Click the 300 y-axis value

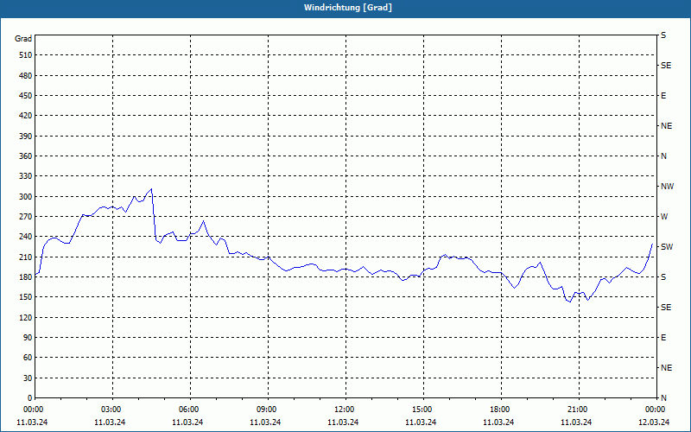pyautogui.click(x=26, y=197)
